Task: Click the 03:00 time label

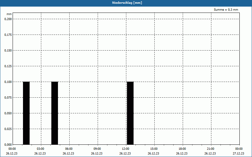Action: 41,149
